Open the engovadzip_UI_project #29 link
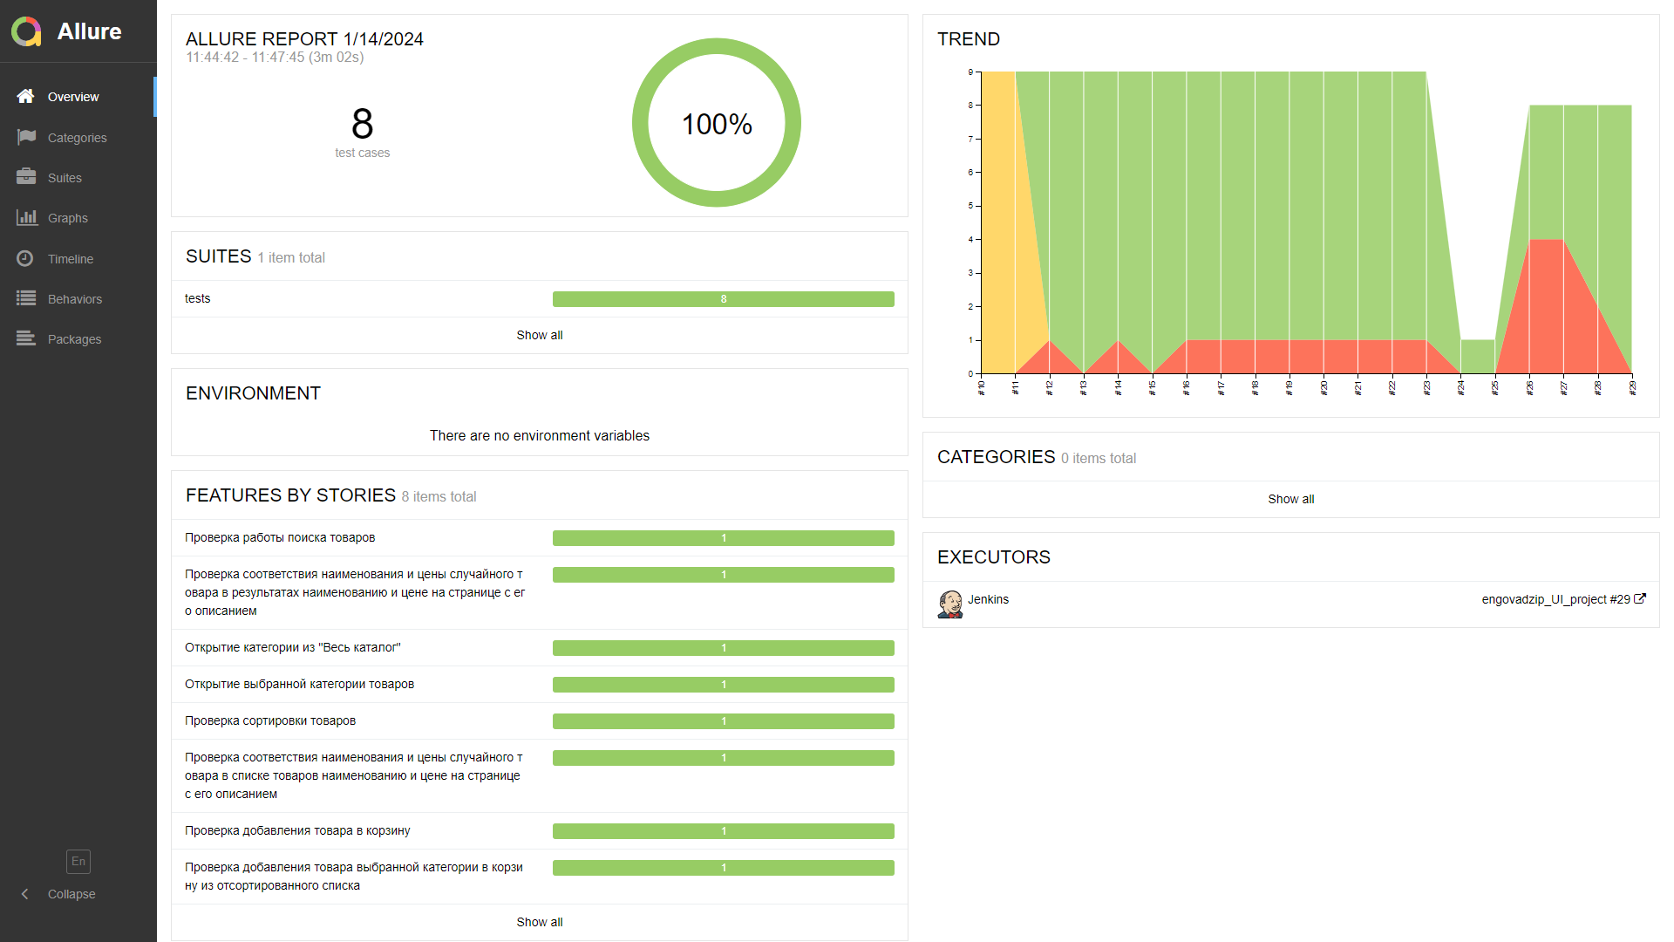1674x942 pixels. click(1555, 599)
